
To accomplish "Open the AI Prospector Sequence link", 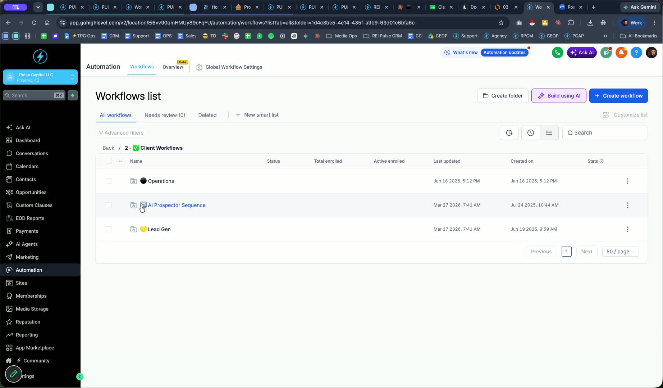I will click(177, 205).
